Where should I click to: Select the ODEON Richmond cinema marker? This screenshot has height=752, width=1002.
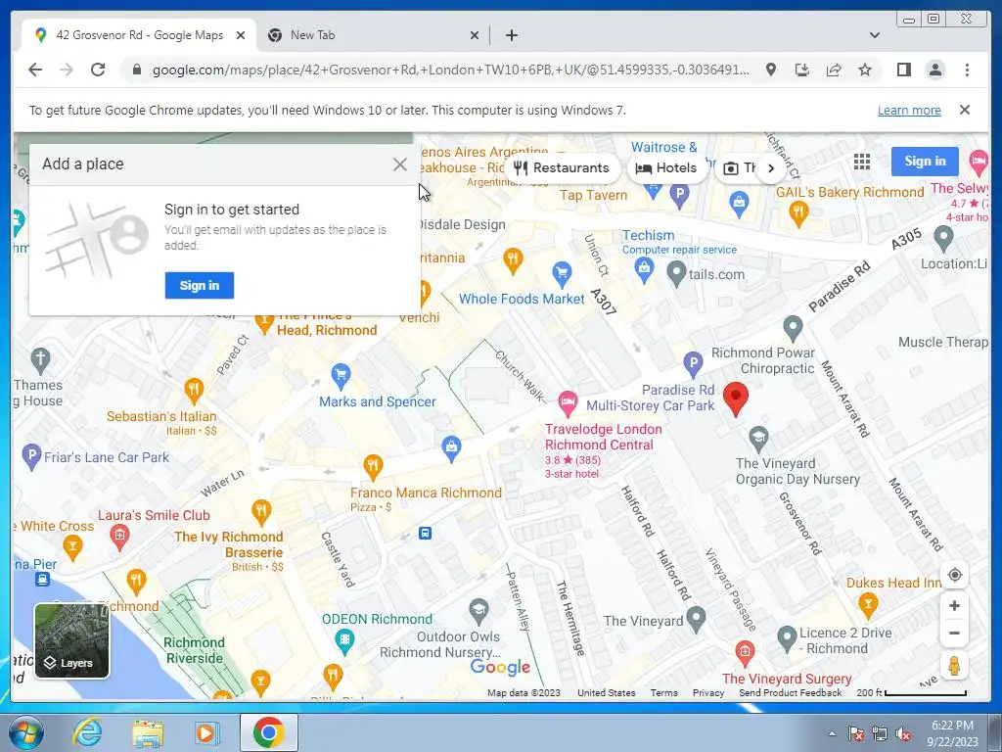click(x=344, y=640)
